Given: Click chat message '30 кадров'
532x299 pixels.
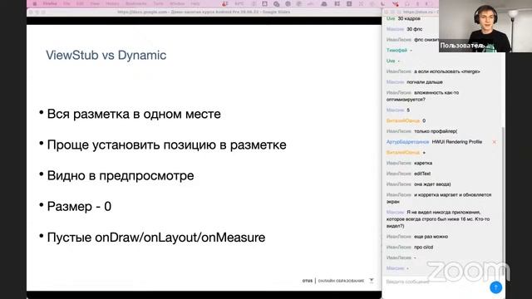Looking at the screenshot, I should pyautogui.click(x=409, y=18).
